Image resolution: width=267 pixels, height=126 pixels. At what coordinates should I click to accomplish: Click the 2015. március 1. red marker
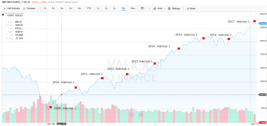pos(203,38)
